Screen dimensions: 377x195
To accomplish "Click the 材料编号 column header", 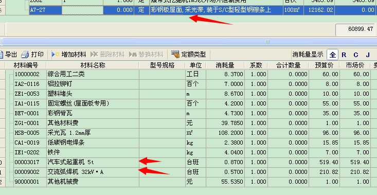I will 26,65.
